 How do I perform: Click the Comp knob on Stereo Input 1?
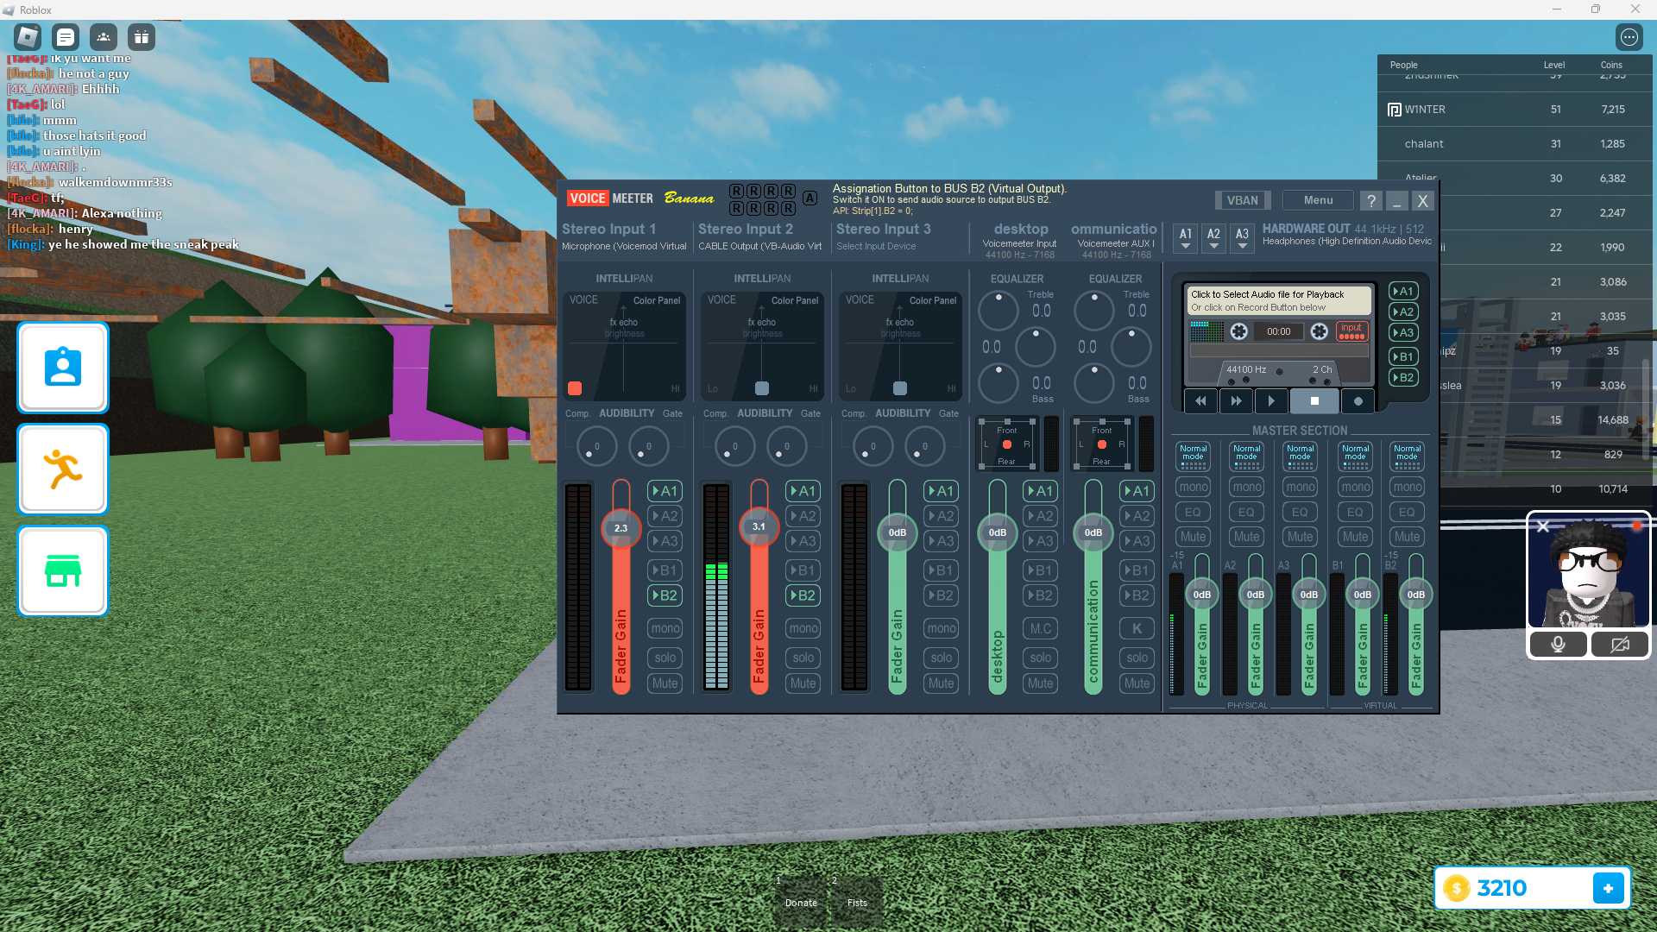point(595,446)
